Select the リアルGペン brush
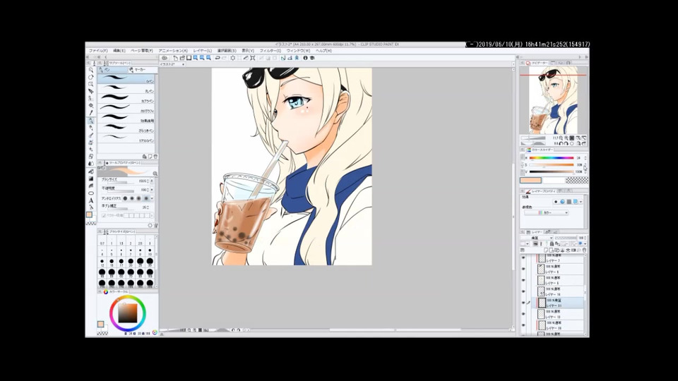The width and height of the screenshot is (678, 381). pyautogui.click(x=126, y=138)
